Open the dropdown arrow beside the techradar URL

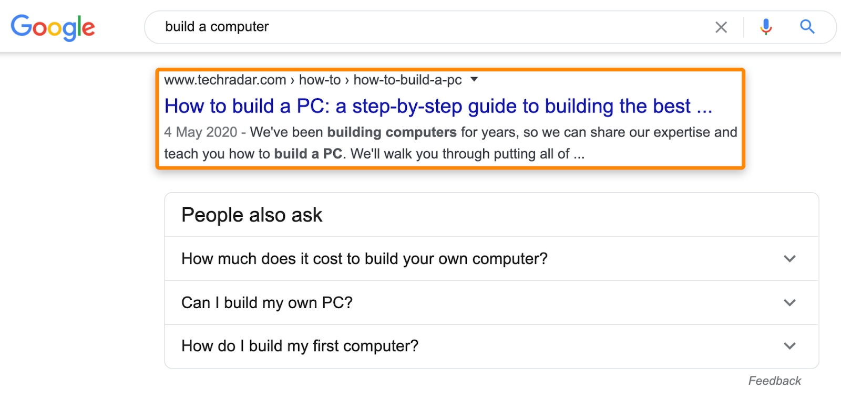pos(474,80)
